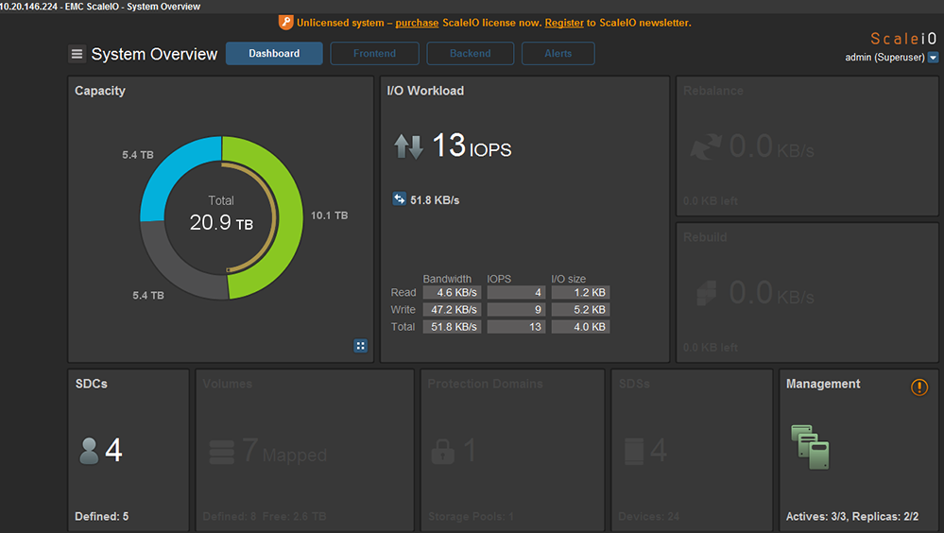Click the 10.1 TB capacity label
Viewport: 944px width, 533px height.
tap(330, 215)
